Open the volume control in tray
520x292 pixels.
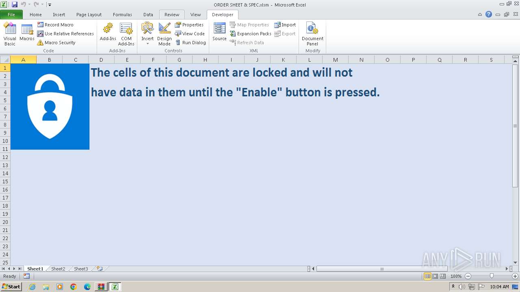[462, 287]
